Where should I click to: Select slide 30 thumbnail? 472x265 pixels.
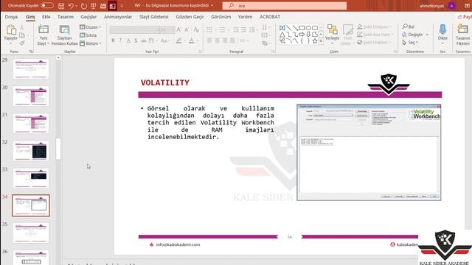tap(31, 96)
